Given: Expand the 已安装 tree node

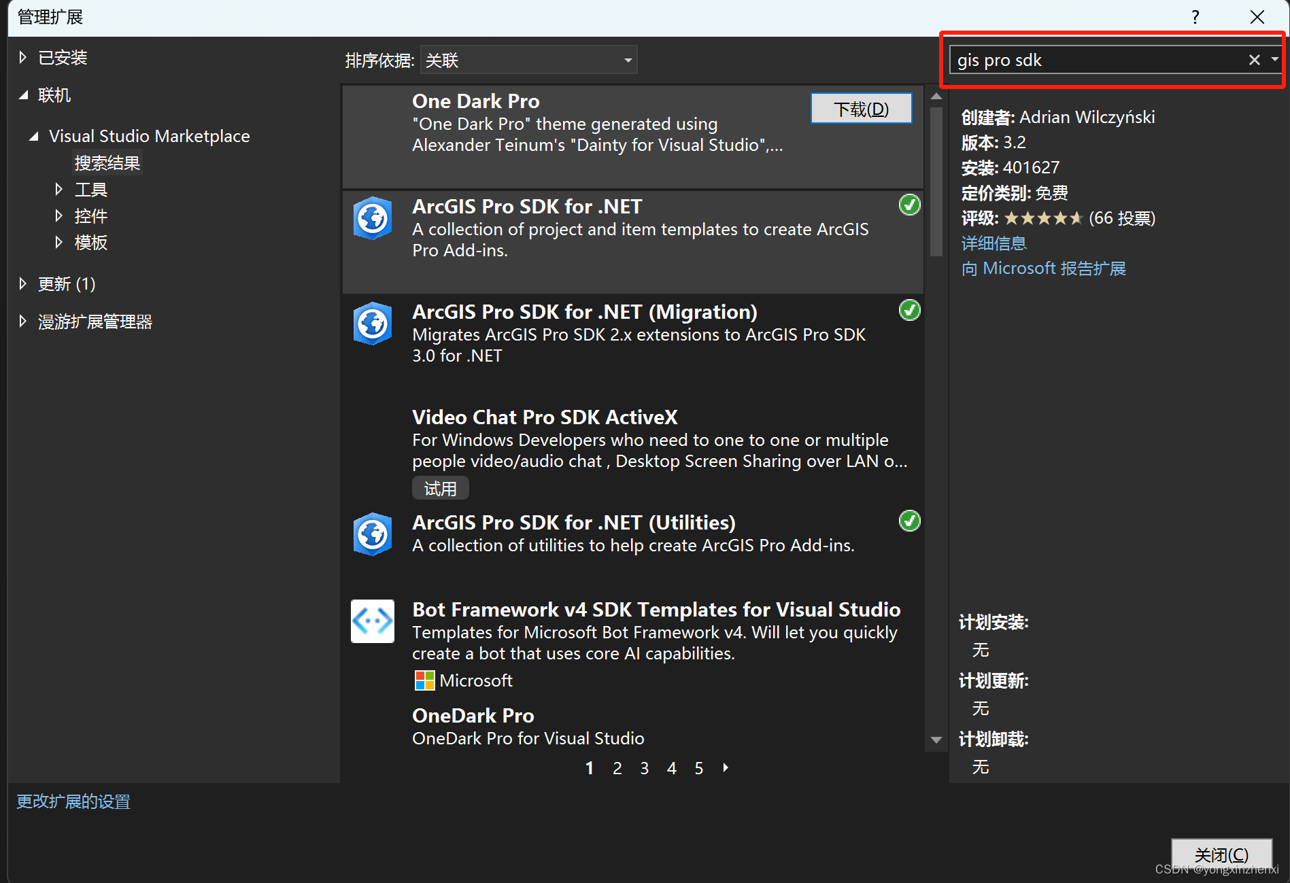Looking at the screenshot, I should (22, 57).
